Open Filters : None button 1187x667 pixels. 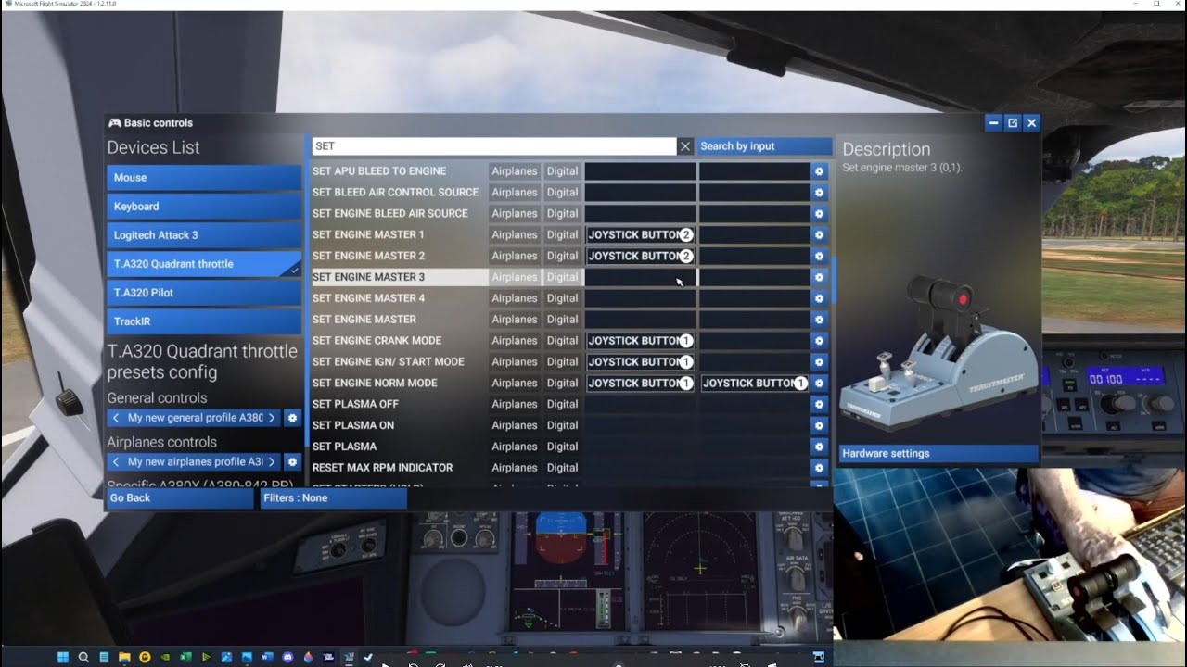click(x=333, y=498)
